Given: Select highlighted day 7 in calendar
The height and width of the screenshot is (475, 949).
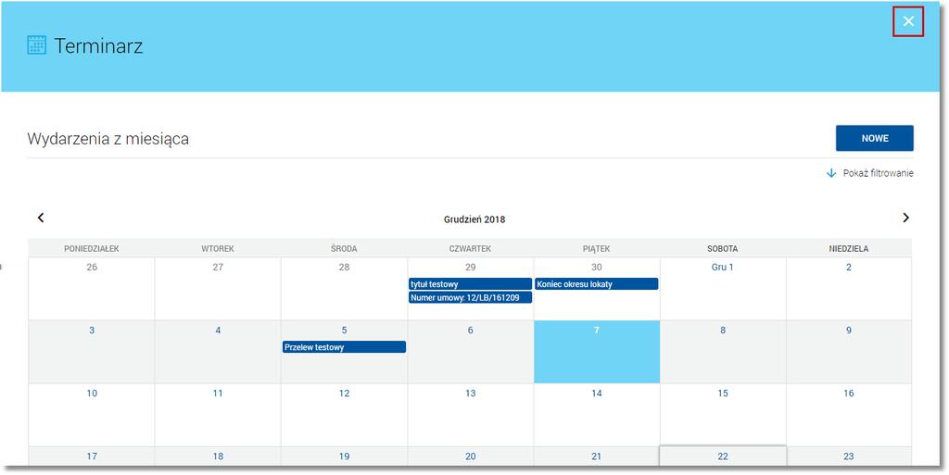Looking at the screenshot, I should point(597,352).
